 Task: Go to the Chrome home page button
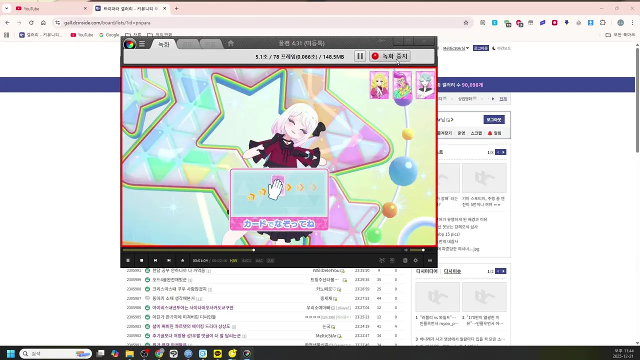click(43, 22)
